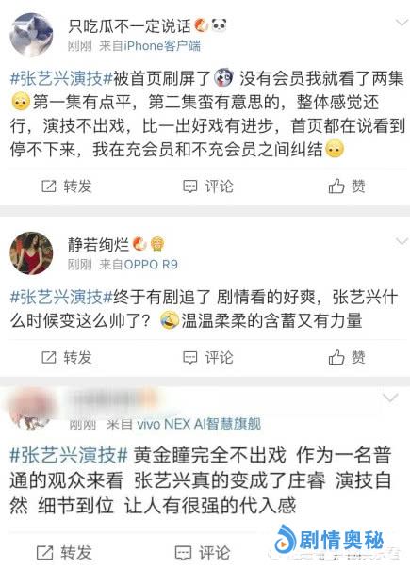Open the #张艺兴演技# hashtag in the third post
The image size is (410, 568).
(x=69, y=455)
